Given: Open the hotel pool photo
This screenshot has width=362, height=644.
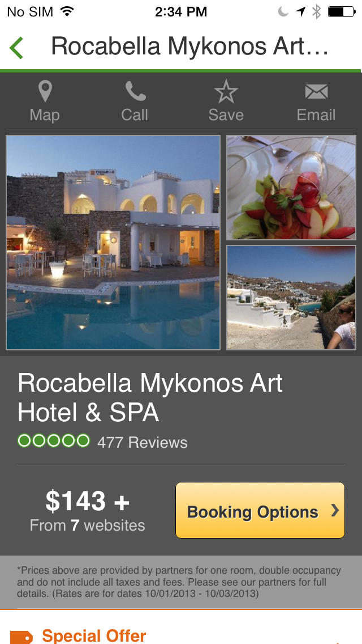Looking at the screenshot, I should [113, 242].
